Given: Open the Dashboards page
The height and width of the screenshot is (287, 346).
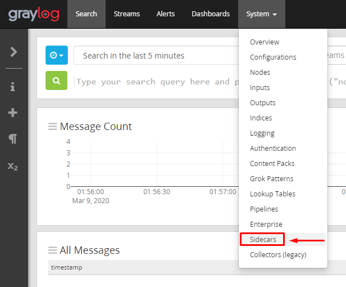Looking at the screenshot, I should tap(211, 14).
